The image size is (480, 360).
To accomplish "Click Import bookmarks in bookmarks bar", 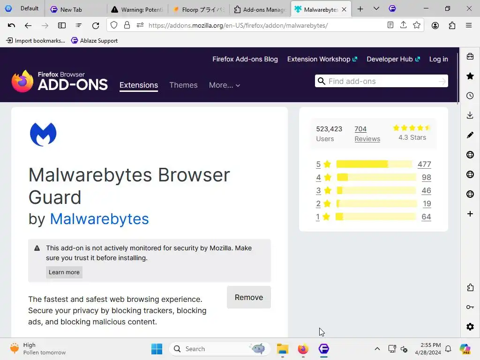I will point(36,40).
